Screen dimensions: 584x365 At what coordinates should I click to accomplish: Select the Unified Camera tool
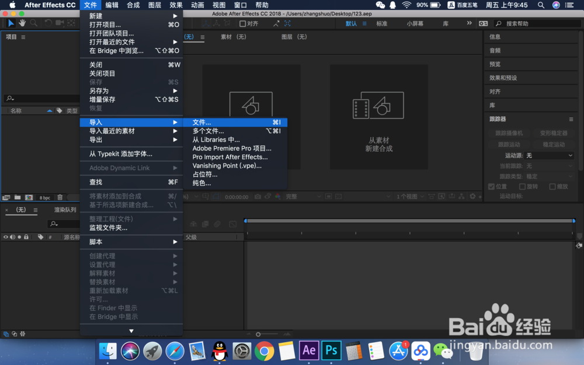pyautogui.click(x=60, y=23)
